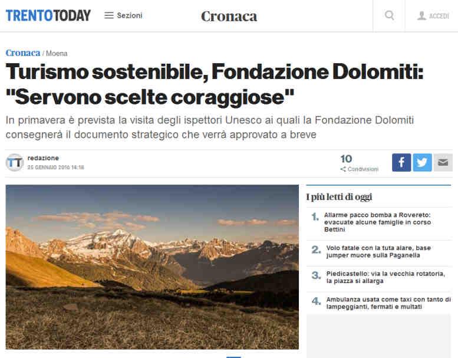This screenshot has width=458, height=358.
Task: Click the TT redazione avatar
Action: click(x=15, y=163)
